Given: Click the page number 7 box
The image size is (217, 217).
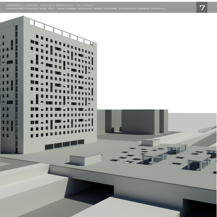Looking at the screenshot, I should [202, 7].
